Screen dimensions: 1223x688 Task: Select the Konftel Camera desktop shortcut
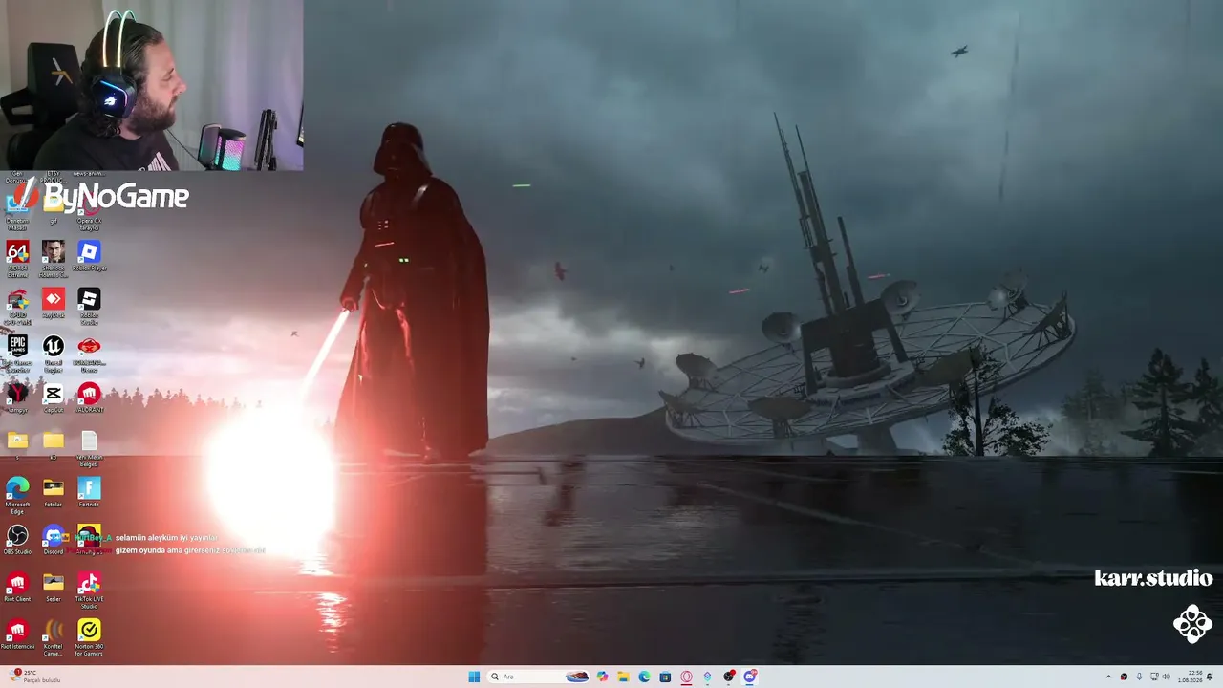coord(54,637)
